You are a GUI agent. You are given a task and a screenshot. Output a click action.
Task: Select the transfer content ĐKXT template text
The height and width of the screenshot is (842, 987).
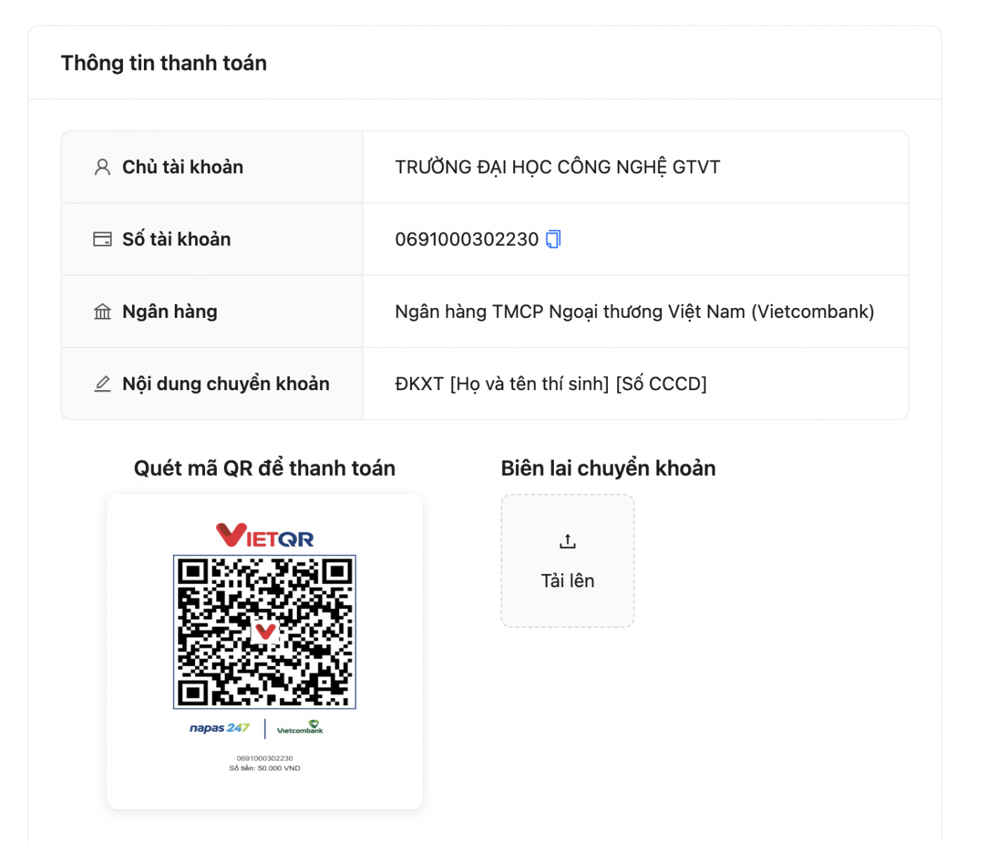click(x=551, y=384)
